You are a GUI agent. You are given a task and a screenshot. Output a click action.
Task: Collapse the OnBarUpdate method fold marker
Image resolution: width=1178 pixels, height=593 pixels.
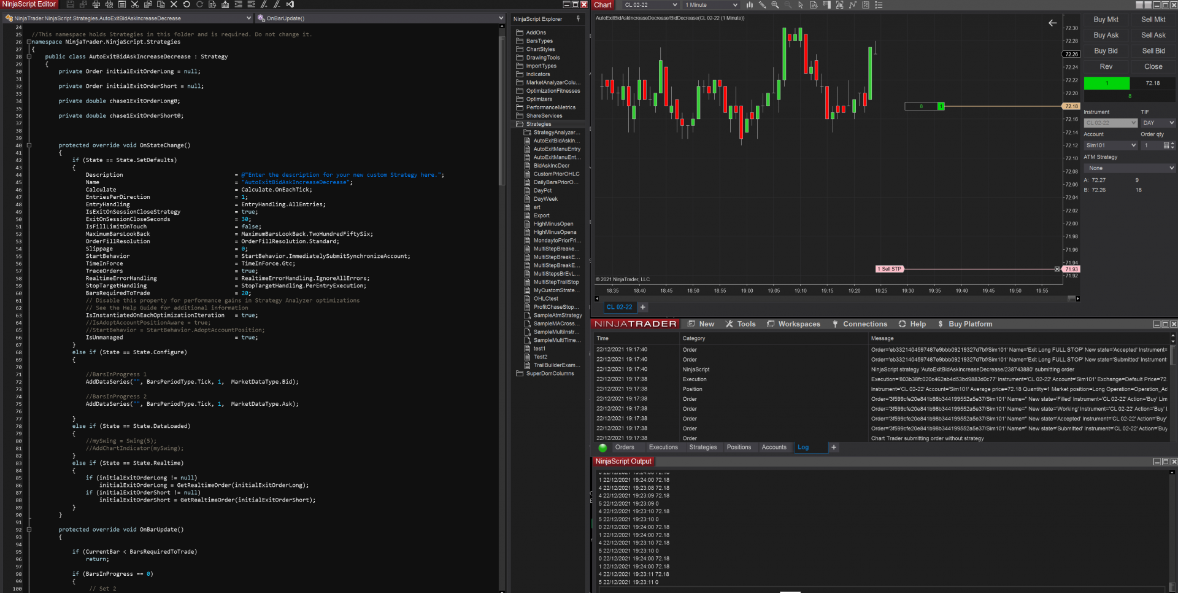tap(29, 530)
